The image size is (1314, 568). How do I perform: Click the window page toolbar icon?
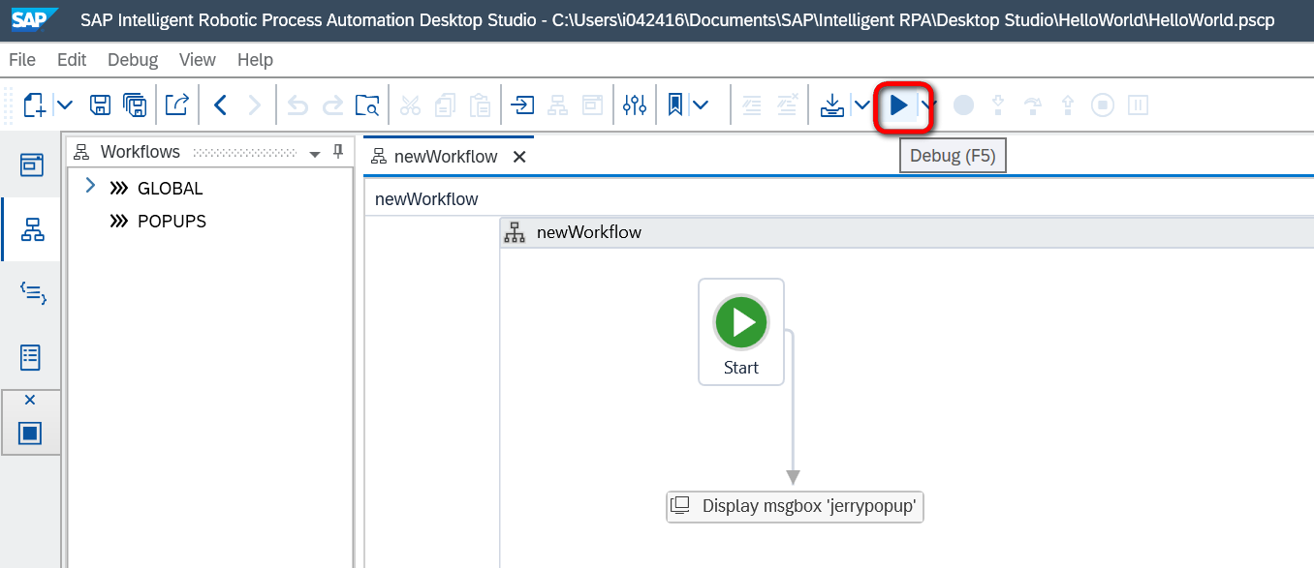[x=592, y=105]
